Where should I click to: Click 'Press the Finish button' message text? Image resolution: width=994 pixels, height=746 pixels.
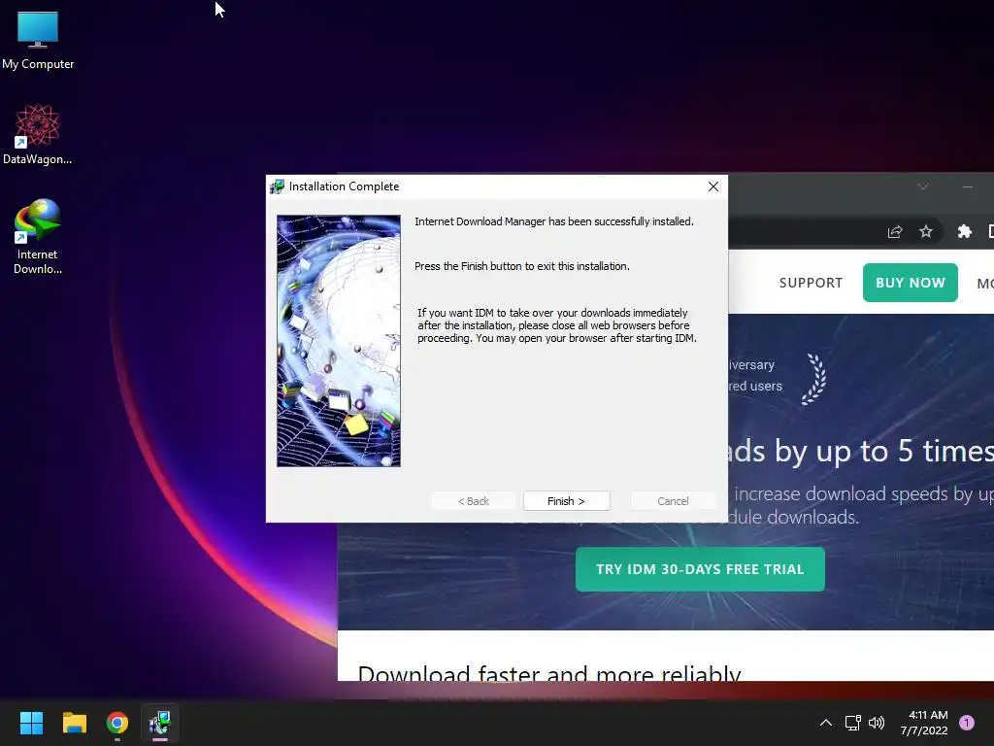pyautogui.click(x=521, y=266)
